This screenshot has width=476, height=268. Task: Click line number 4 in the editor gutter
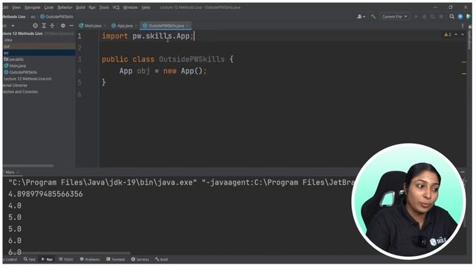click(80, 71)
